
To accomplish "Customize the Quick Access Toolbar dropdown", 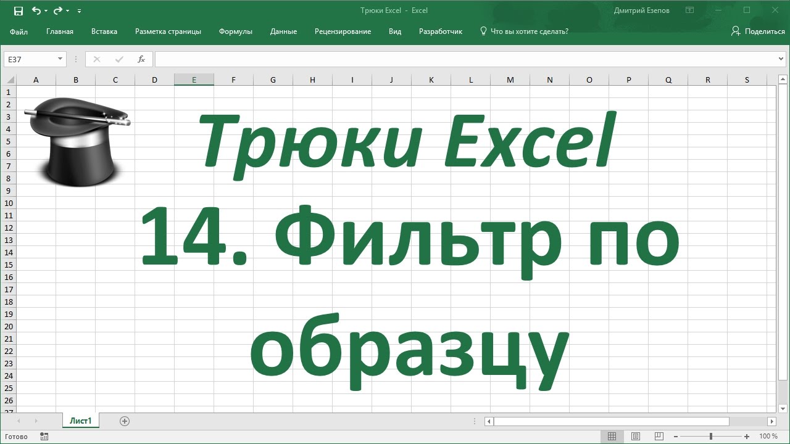I will 80,11.
